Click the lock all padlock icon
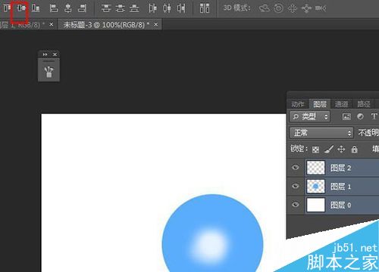This screenshot has width=379, height=272. pos(355,150)
